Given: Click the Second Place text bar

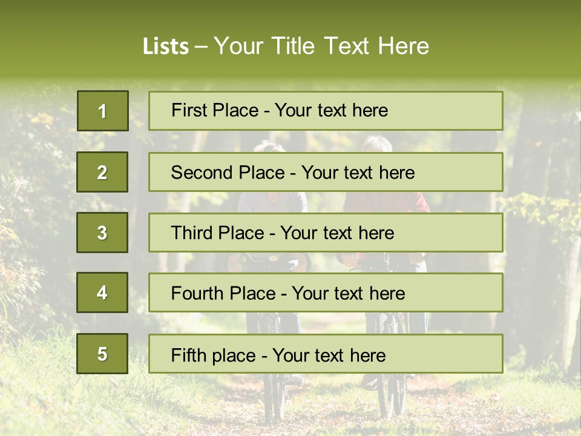Looking at the screenshot, I should click(326, 172).
